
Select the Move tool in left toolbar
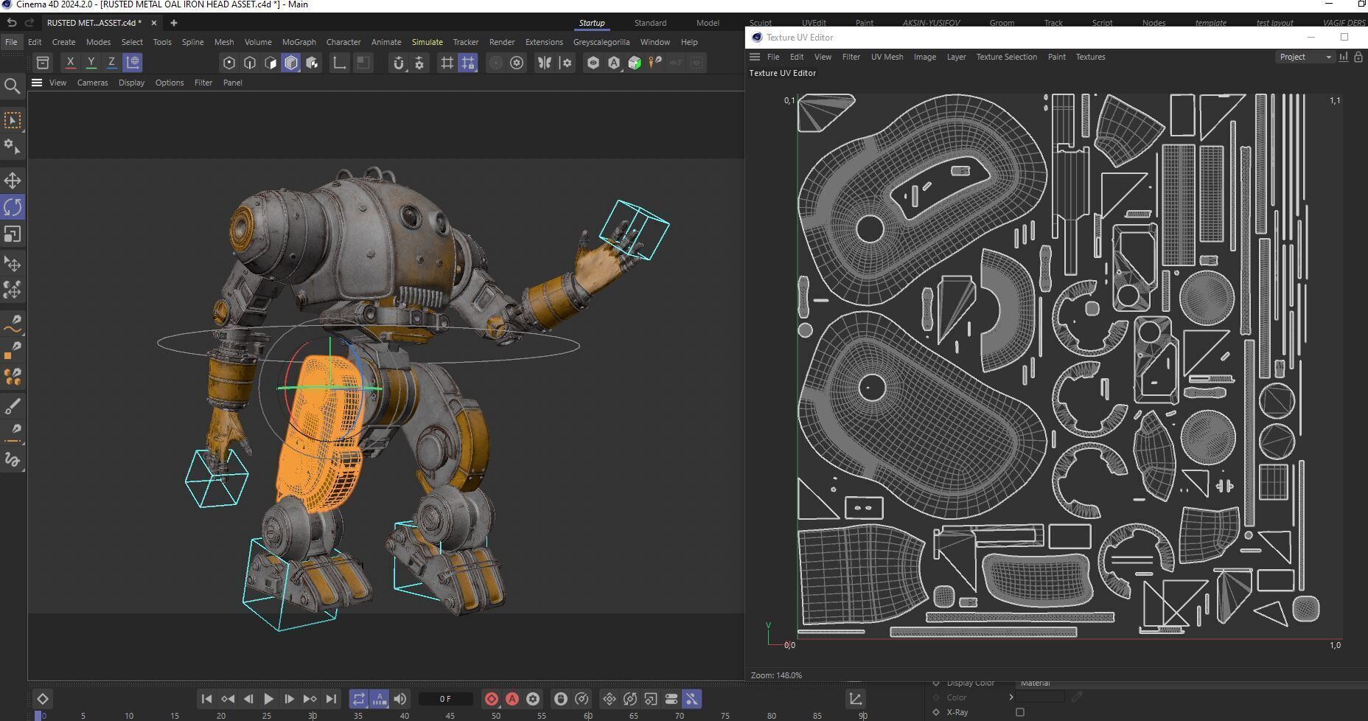13,181
